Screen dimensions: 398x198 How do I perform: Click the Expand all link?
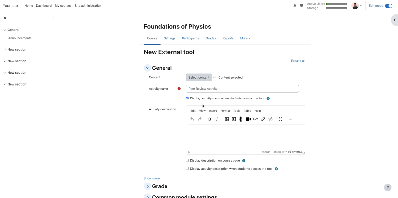(x=298, y=61)
